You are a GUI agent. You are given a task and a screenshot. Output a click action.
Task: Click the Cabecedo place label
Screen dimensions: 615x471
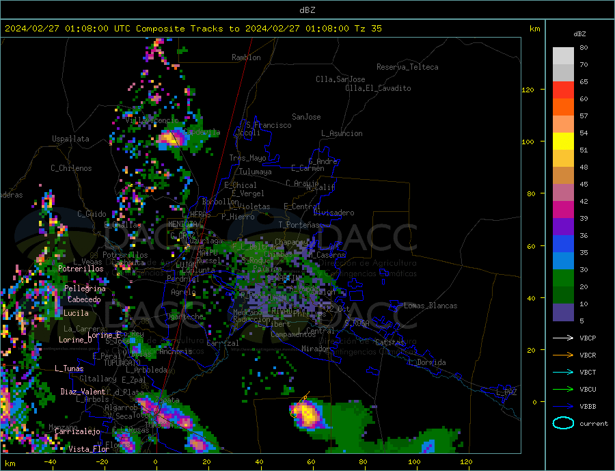84,299
